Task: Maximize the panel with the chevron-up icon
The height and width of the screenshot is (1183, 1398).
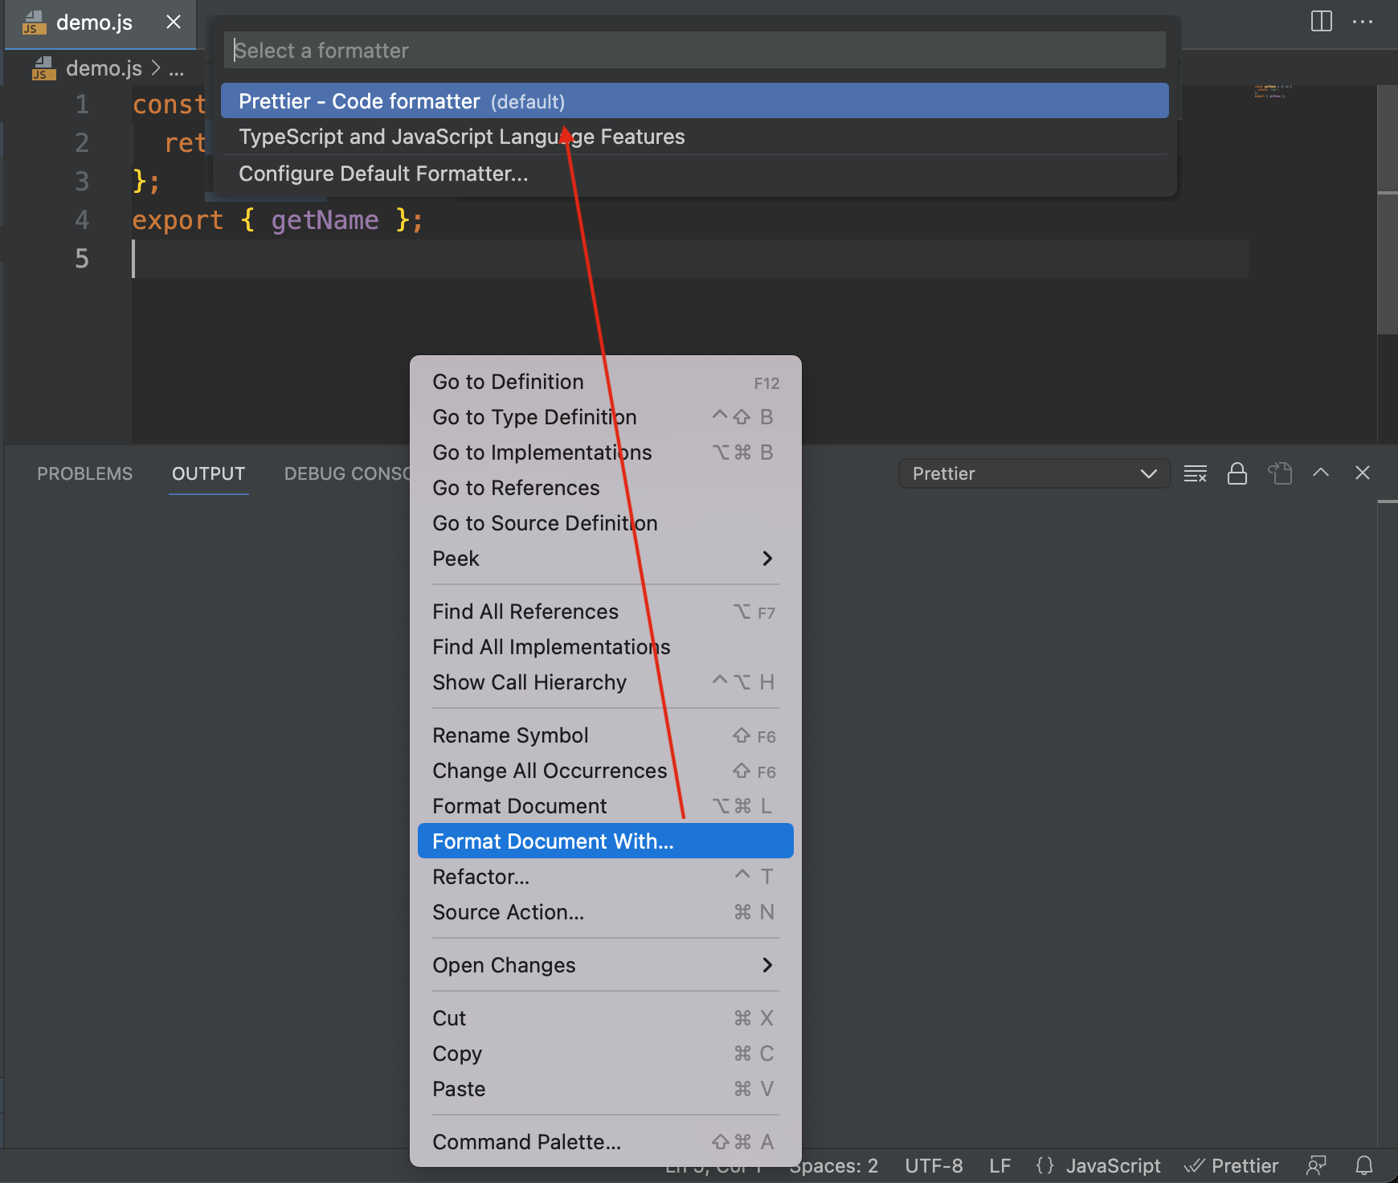Action: [x=1321, y=473]
